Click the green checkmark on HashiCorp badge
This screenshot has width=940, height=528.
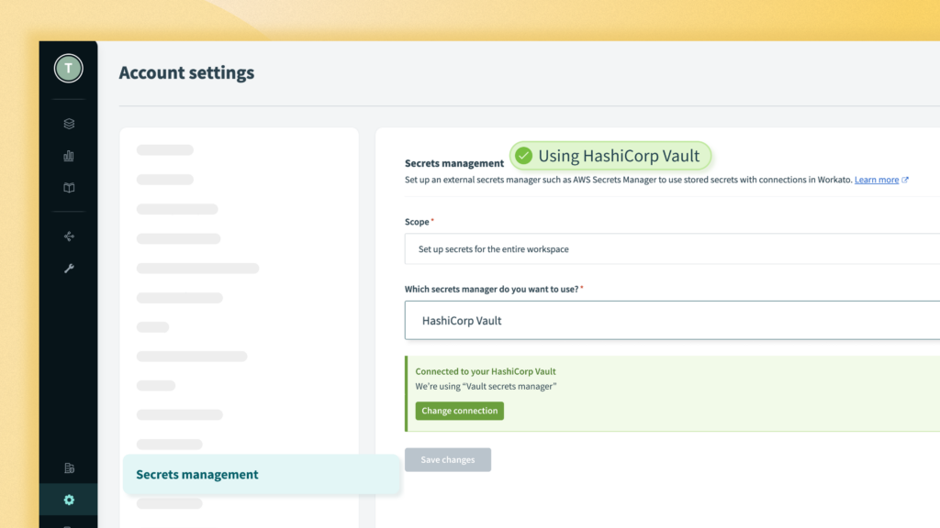coord(524,156)
